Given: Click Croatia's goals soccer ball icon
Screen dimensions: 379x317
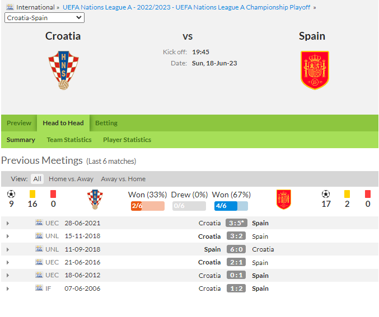Looking at the screenshot, I should point(11,194).
